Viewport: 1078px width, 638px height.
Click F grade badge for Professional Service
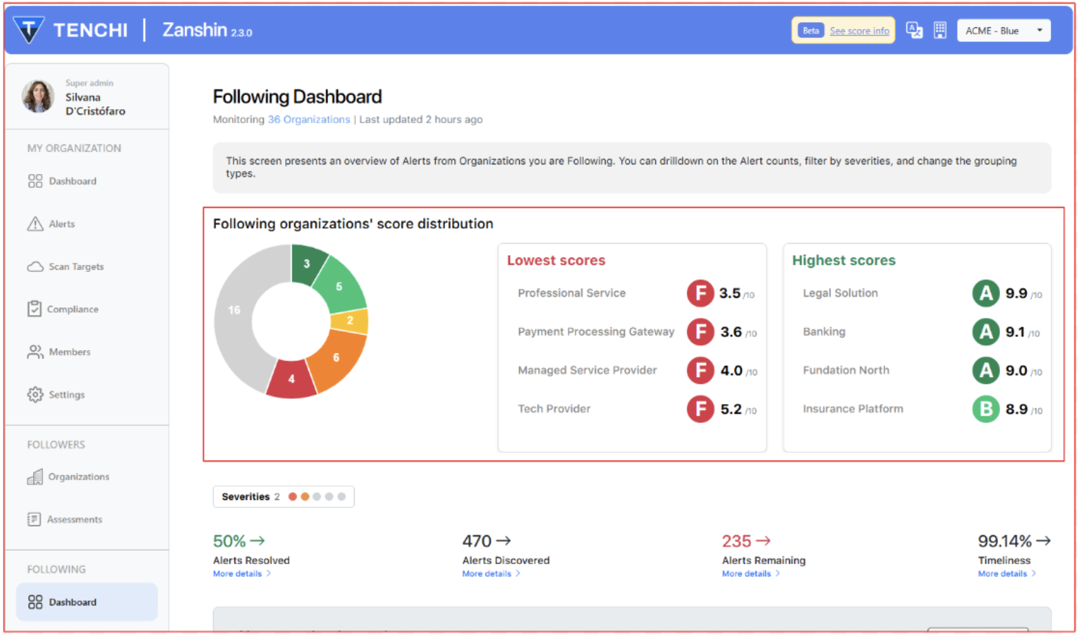tap(700, 293)
